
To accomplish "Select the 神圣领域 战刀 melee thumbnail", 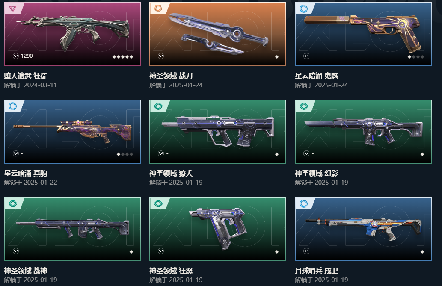I will pyautogui.click(x=218, y=34).
